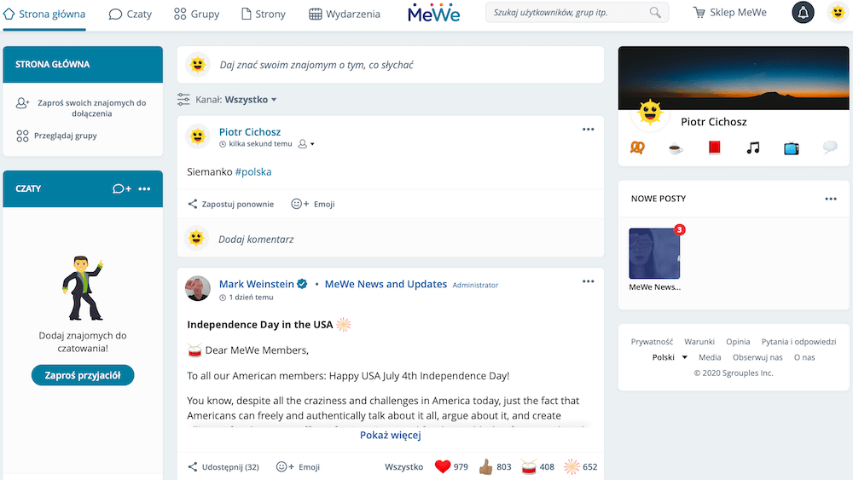Click Prywatność footer link
This screenshot has width=853, height=480.
coord(652,341)
